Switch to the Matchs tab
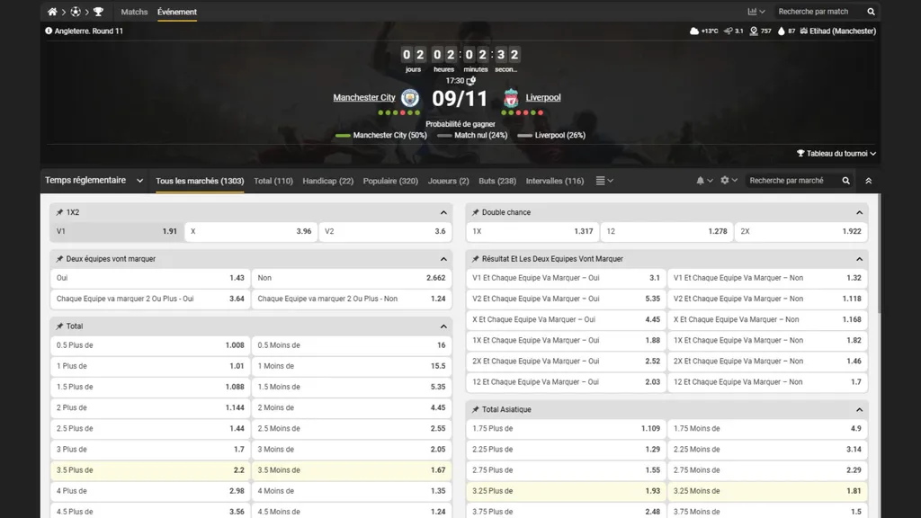This screenshot has width=921, height=518. click(134, 12)
